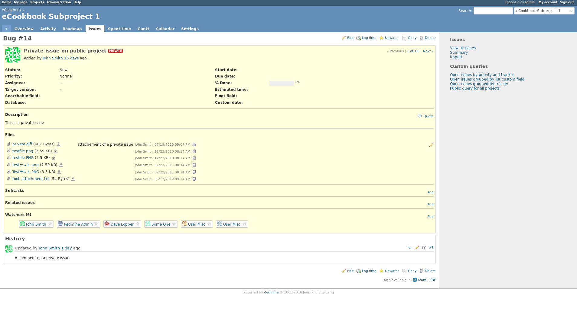
Task: Download testfile.png via its download icon
Action: coord(56,151)
